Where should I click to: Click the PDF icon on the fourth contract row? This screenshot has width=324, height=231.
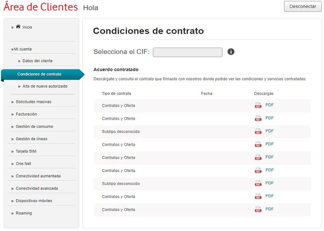click(258, 144)
